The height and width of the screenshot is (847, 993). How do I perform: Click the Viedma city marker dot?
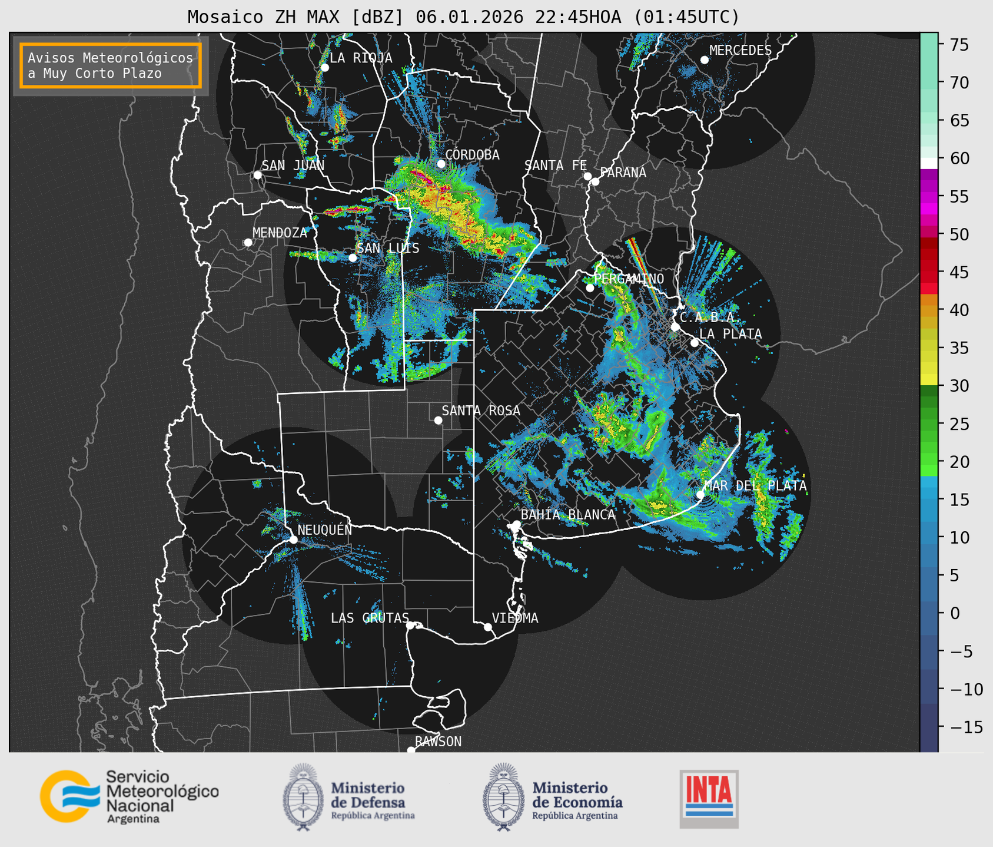(487, 627)
